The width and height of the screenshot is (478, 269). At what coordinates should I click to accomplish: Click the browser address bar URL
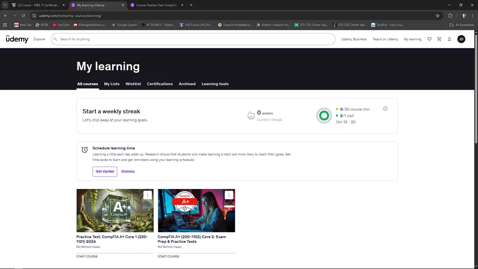tap(70, 16)
